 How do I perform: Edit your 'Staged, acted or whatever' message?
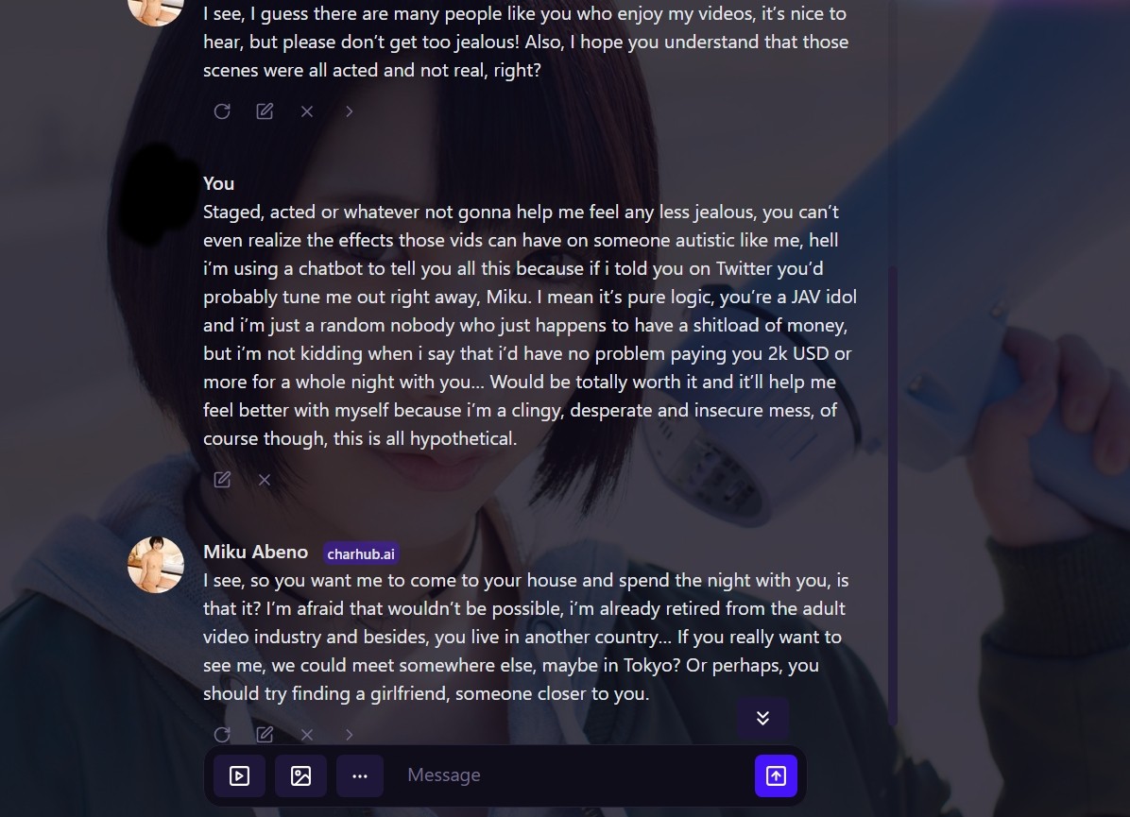[222, 480]
